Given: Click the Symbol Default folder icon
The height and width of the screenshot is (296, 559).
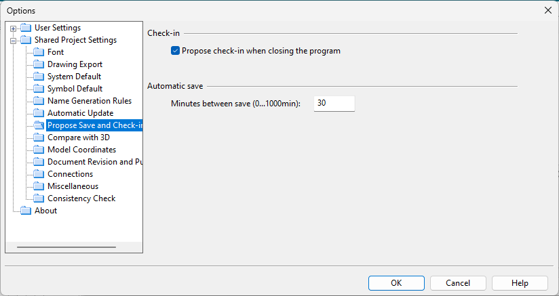Looking at the screenshot, I should tap(39, 89).
